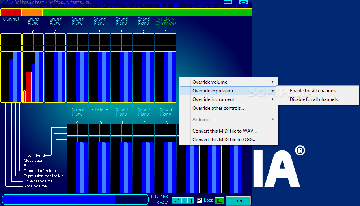Click the red segment of the top bar
This screenshot has width=360, height=206.
point(11,12)
